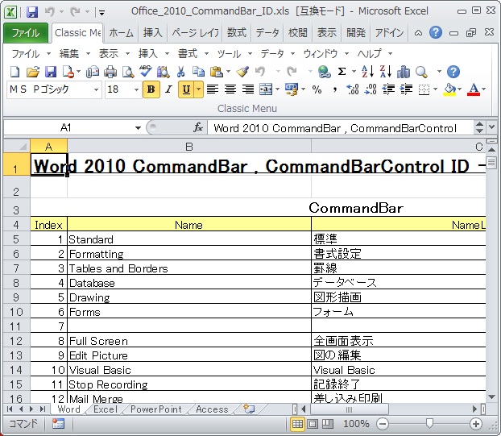
Task: Click the zoom magnifier icon in toolbar
Action: click(x=421, y=73)
